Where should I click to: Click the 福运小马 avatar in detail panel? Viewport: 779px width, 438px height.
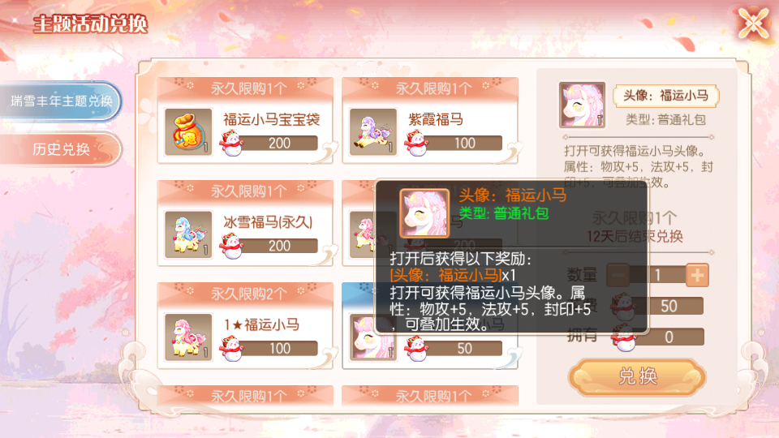click(582, 105)
